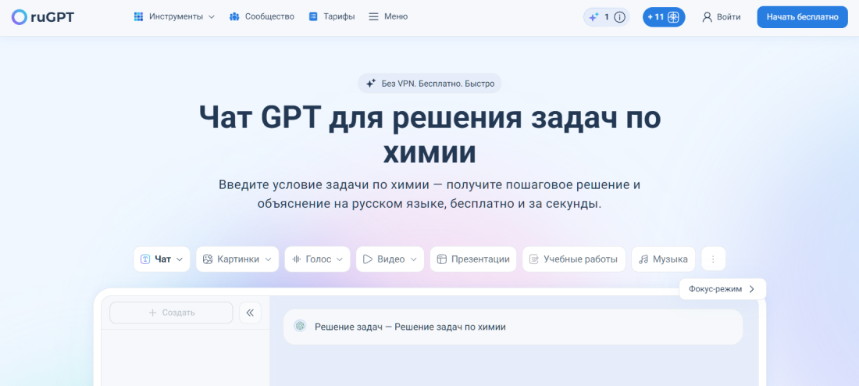Collapse the sidebar with double-chevron icon

250,313
